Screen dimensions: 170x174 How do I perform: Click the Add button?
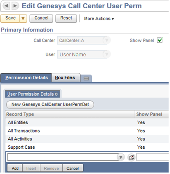(x=15, y=168)
